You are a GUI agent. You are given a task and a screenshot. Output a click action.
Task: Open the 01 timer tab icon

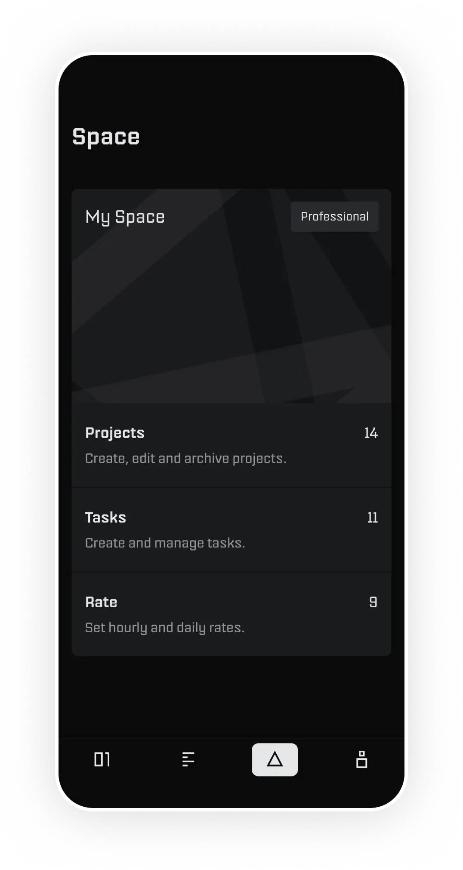pyautogui.click(x=102, y=759)
